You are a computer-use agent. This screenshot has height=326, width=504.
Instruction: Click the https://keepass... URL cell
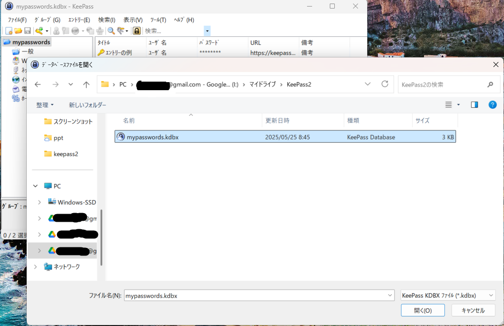(273, 52)
